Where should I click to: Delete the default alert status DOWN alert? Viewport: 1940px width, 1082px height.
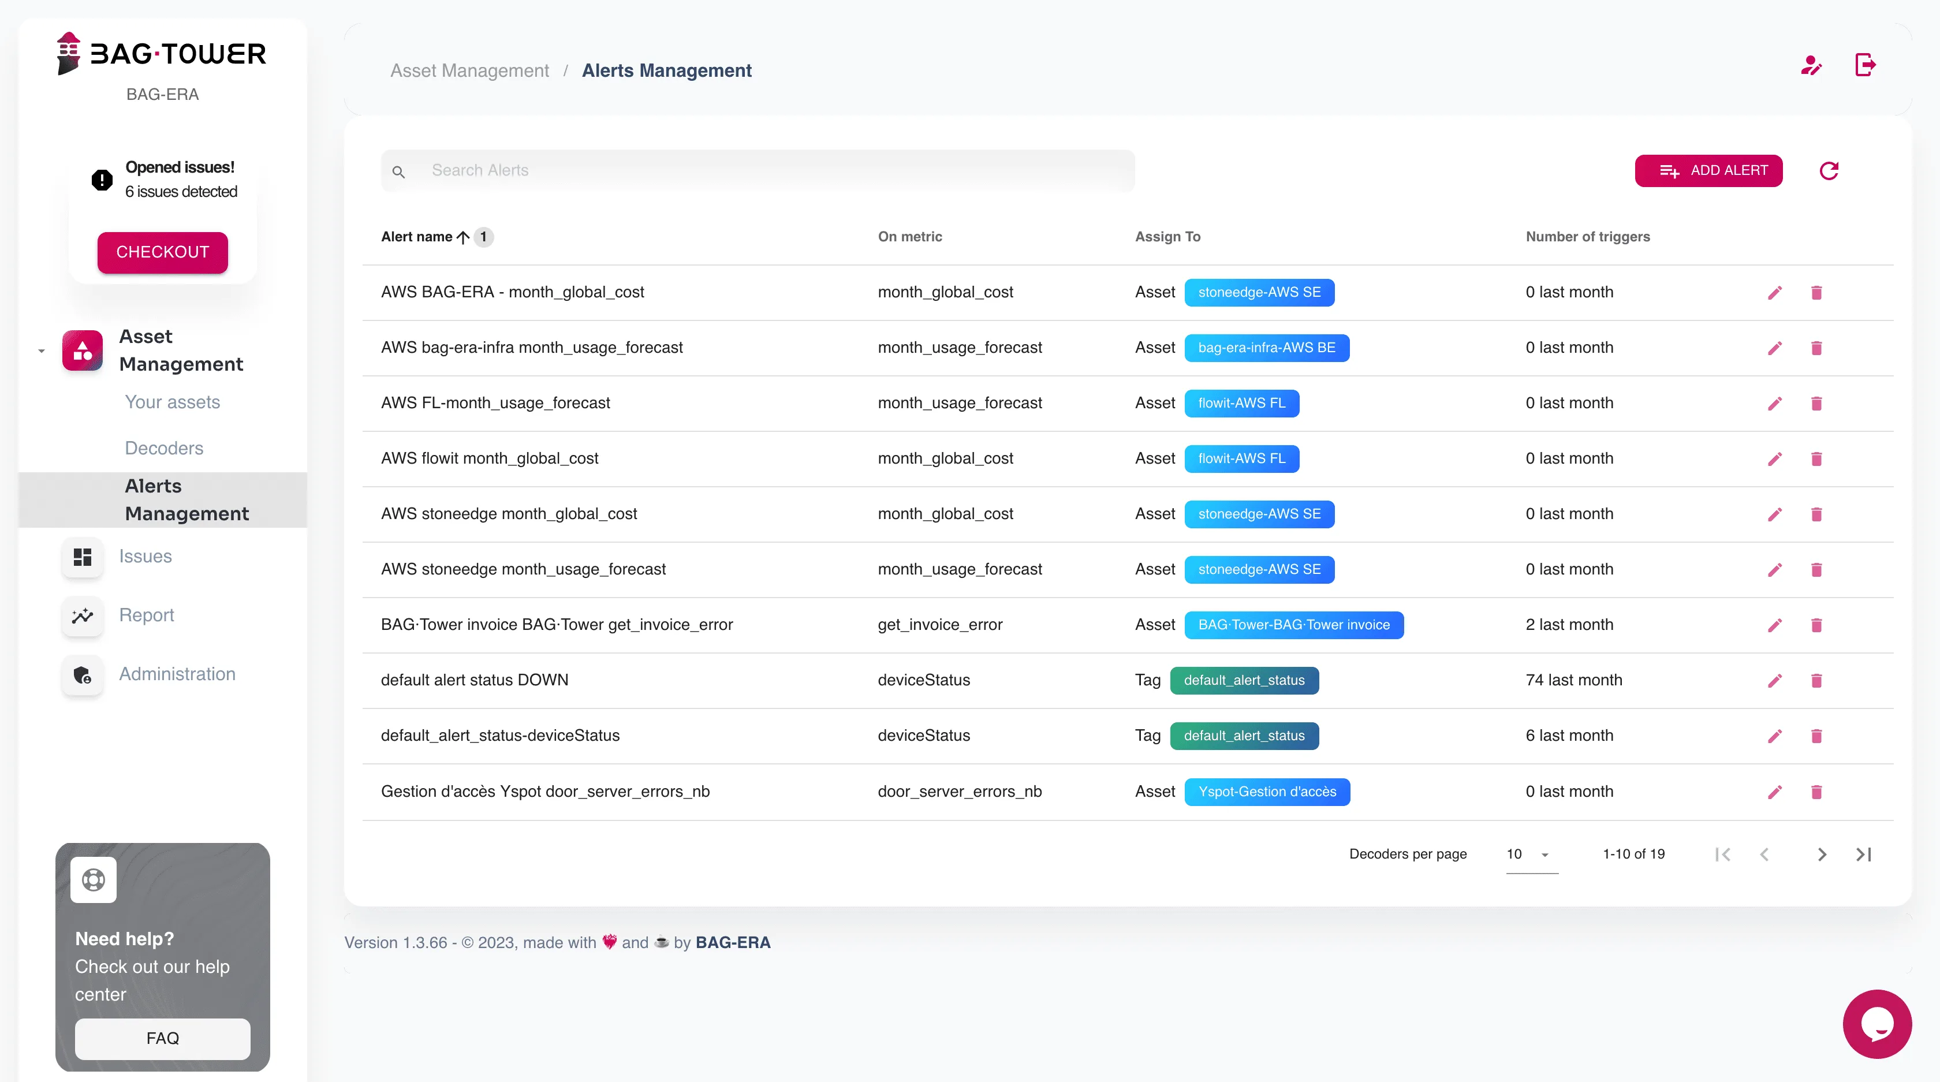1816,681
